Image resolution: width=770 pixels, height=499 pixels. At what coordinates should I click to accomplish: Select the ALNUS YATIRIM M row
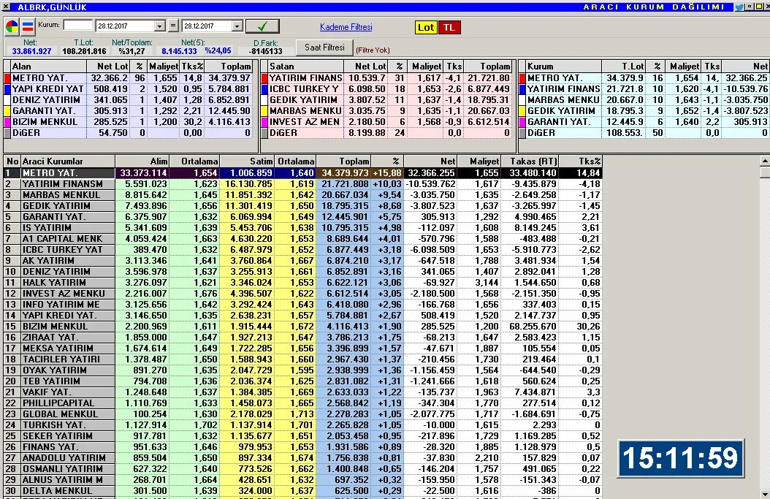[302, 480]
